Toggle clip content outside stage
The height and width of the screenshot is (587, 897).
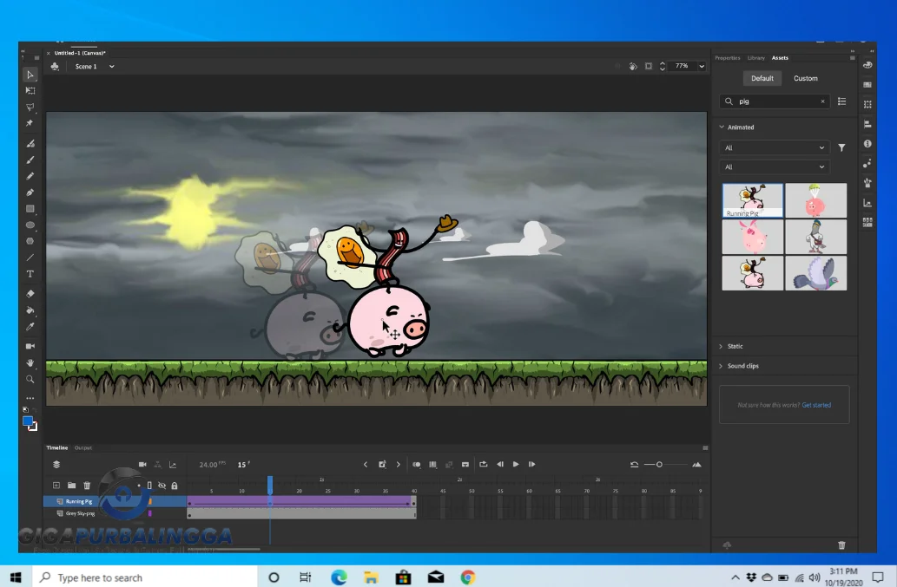(x=648, y=66)
